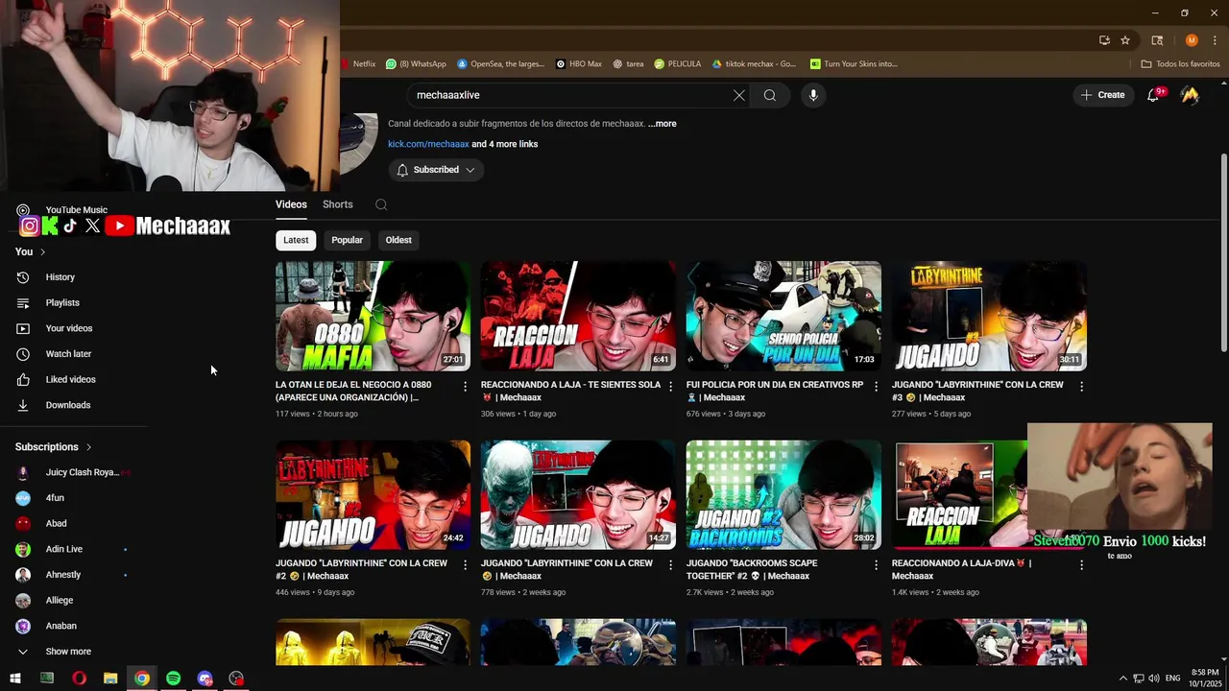
Task: Open YouTube notifications bell
Action: pos(1153,95)
